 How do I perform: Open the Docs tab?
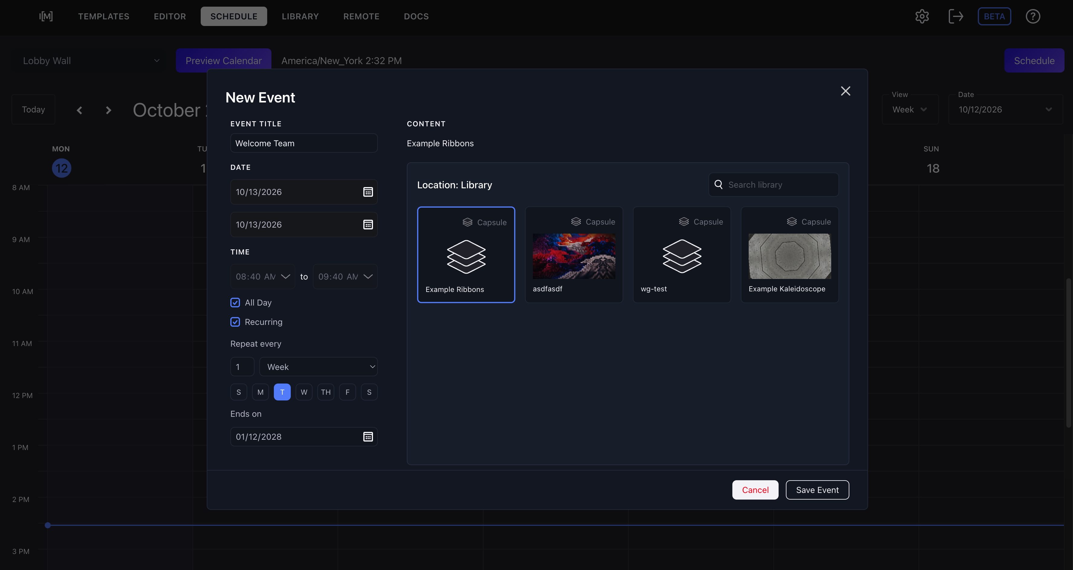click(416, 16)
